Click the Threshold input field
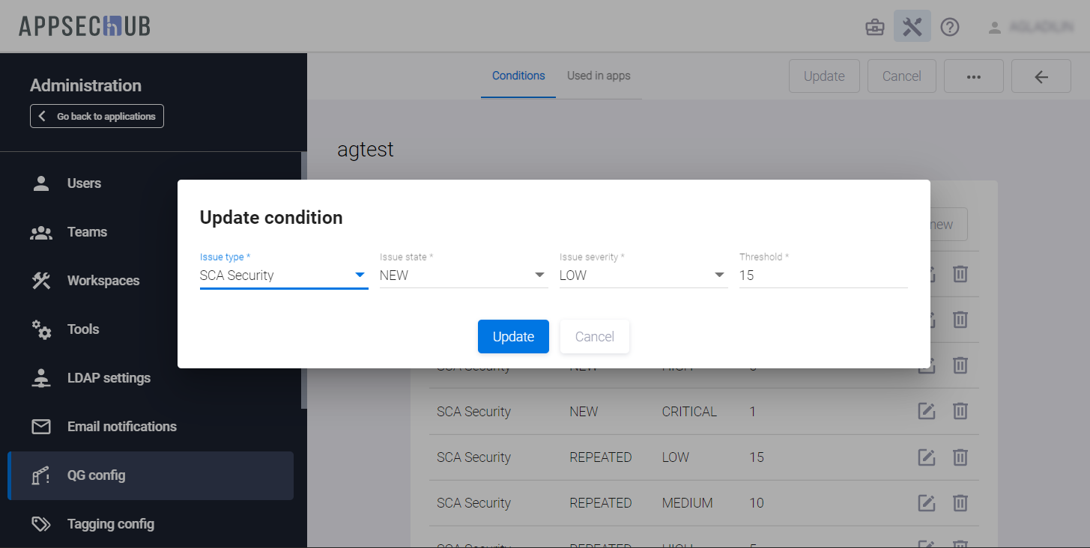This screenshot has height=548, width=1090. [823, 275]
